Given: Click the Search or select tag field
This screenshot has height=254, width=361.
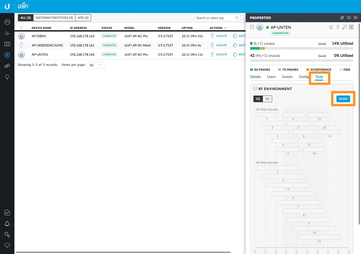Looking at the screenshot, I should pos(217,18).
